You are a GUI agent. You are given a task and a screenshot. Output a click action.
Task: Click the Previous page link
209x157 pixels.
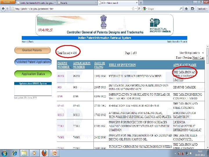pyautogui.click(x=188, y=58)
